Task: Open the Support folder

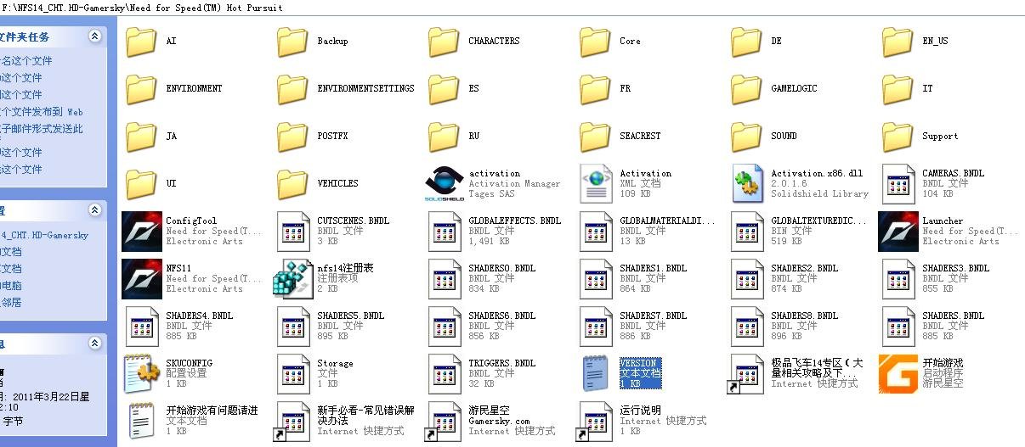Action: click(898, 137)
